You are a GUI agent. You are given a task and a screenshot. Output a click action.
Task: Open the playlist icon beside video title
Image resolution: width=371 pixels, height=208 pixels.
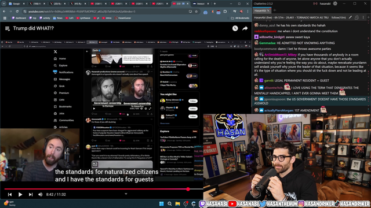8,28
